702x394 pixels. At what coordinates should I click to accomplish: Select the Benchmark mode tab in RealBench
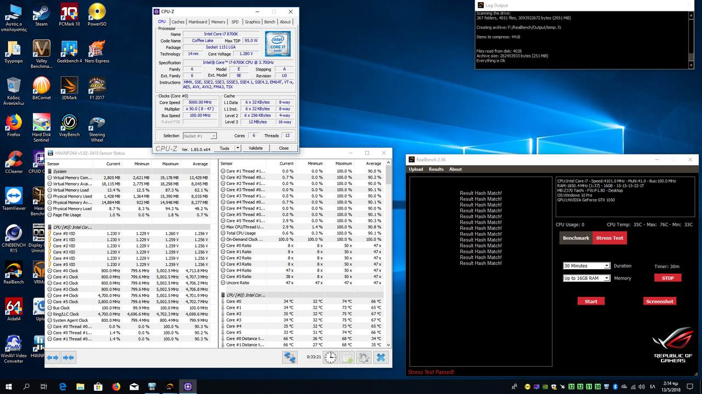tap(576, 238)
